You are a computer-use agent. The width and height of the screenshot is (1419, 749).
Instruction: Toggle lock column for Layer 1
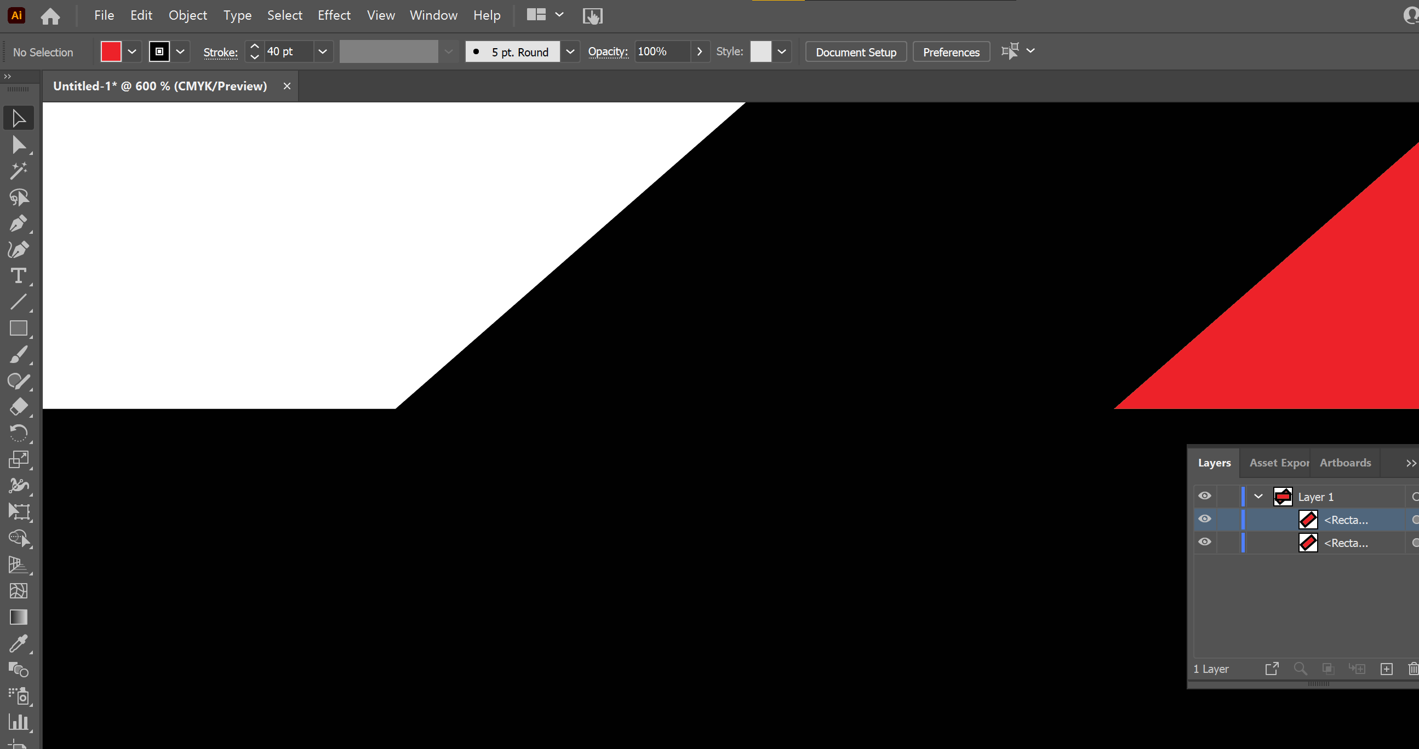(1228, 497)
